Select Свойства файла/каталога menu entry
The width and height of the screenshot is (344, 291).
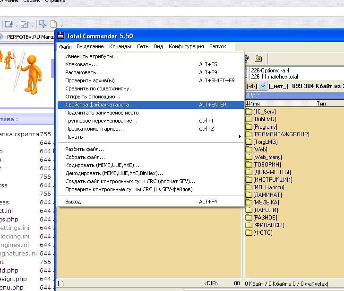(x=151, y=105)
